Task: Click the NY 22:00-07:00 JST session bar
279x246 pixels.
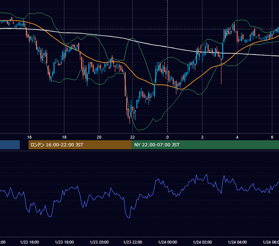Action: click(x=205, y=145)
